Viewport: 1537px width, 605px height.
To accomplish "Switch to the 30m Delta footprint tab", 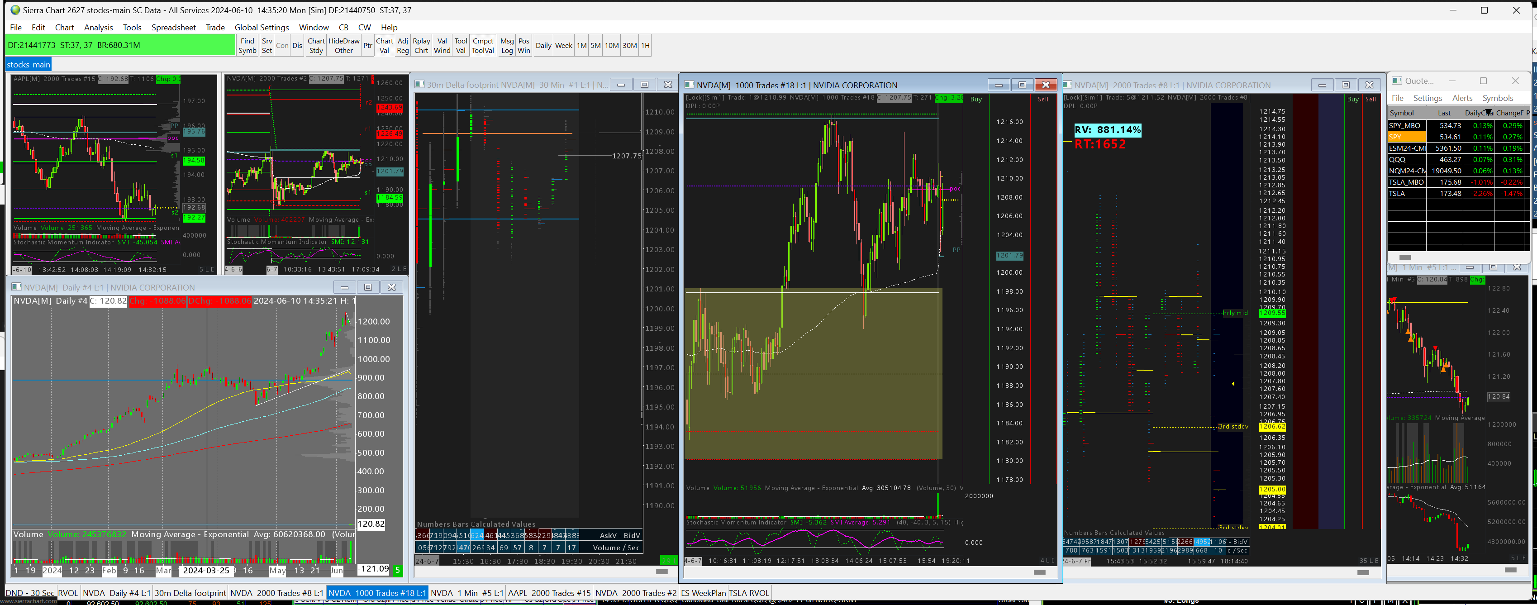I will [190, 592].
